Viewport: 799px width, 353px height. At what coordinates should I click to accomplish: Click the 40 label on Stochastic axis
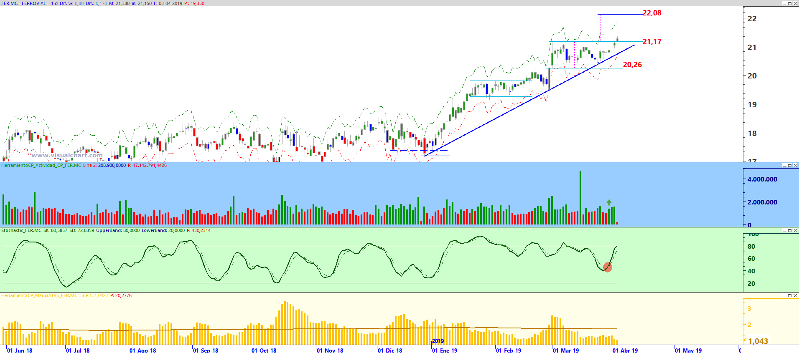coord(751,271)
